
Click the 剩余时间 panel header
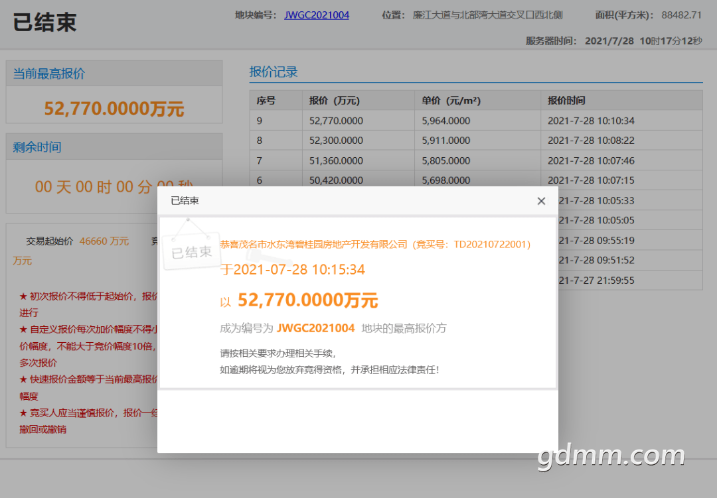point(114,147)
